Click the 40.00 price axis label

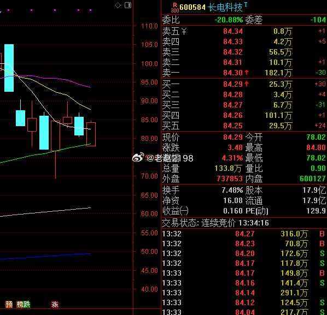click(x=149, y=289)
